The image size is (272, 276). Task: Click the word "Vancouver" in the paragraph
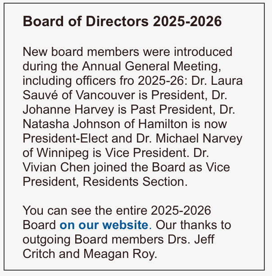(x=105, y=95)
